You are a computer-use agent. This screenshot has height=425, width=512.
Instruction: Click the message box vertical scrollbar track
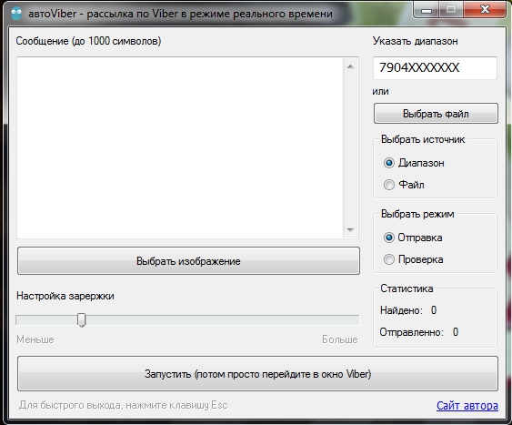pos(350,148)
